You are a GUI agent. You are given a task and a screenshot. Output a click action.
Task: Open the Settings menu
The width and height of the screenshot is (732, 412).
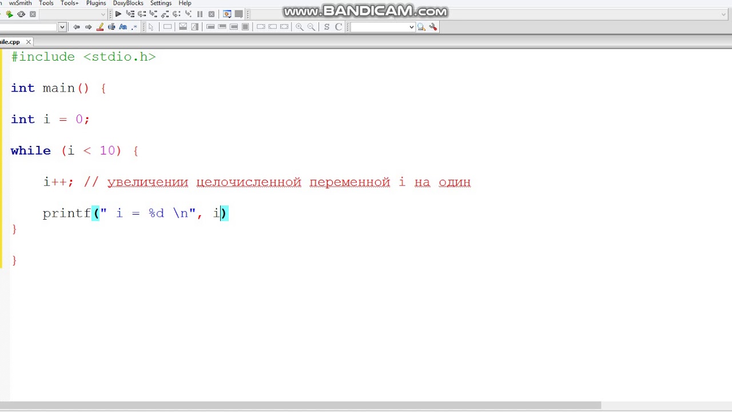pyautogui.click(x=161, y=3)
